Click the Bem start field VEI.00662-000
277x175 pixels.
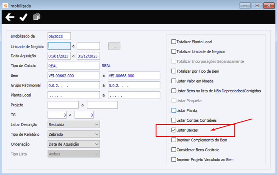74,75
